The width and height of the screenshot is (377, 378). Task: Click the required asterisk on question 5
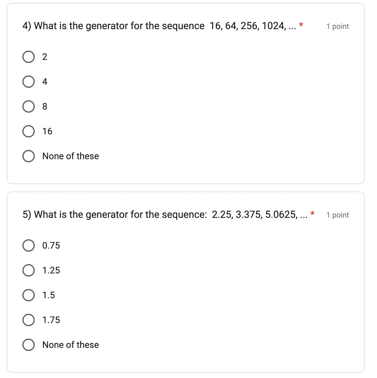[x=312, y=213]
